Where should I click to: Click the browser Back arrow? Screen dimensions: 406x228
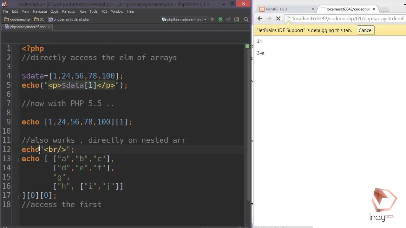pos(260,19)
